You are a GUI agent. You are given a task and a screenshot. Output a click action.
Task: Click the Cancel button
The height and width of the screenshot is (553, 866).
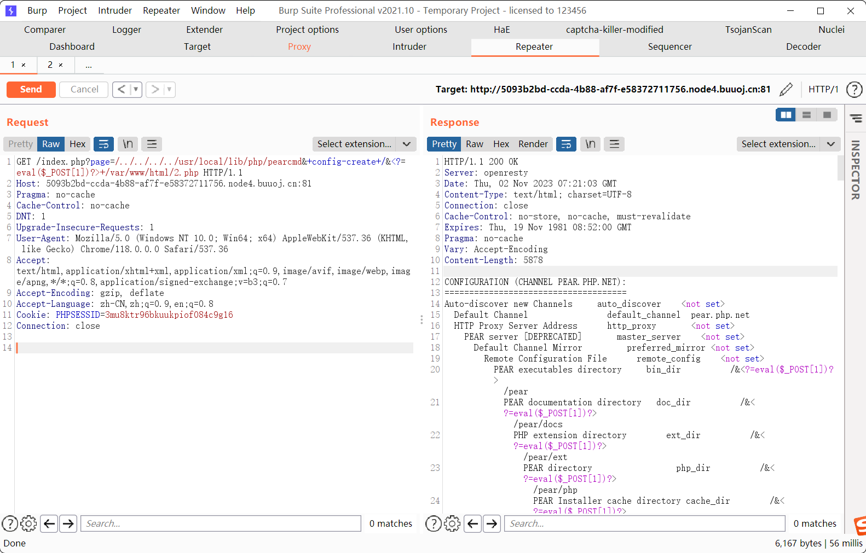click(x=84, y=89)
